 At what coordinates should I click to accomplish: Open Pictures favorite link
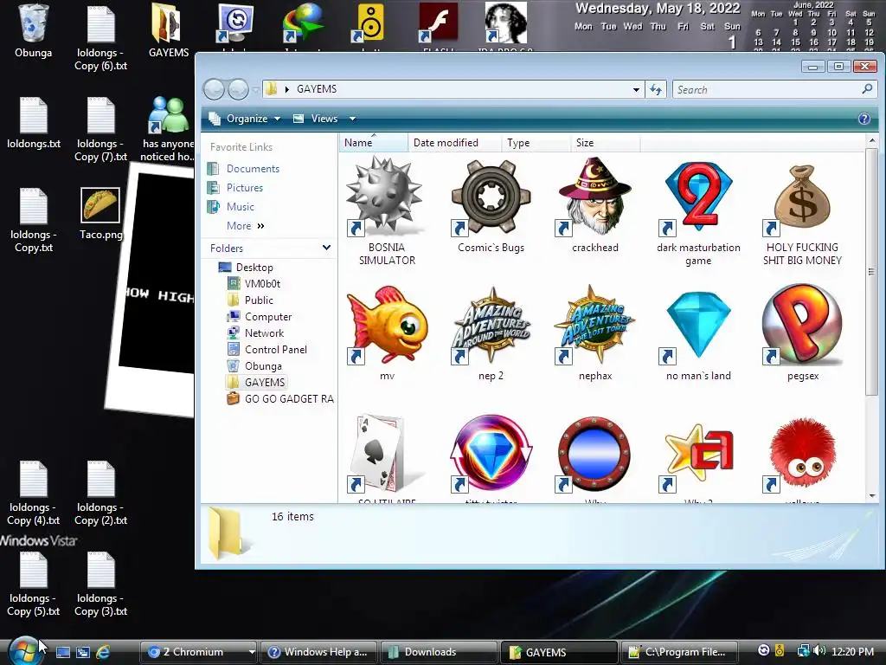coord(244,188)
